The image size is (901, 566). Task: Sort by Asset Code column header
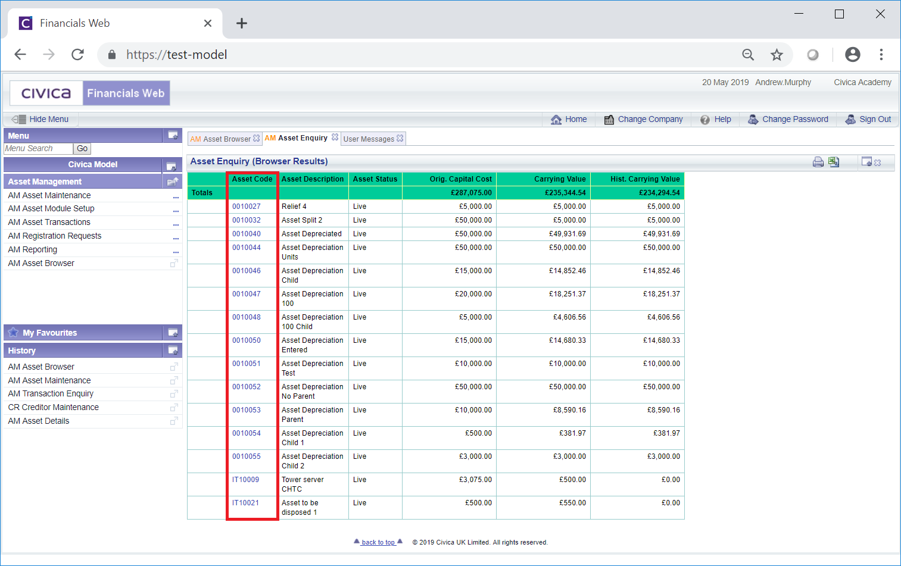[x=252, y=179]
